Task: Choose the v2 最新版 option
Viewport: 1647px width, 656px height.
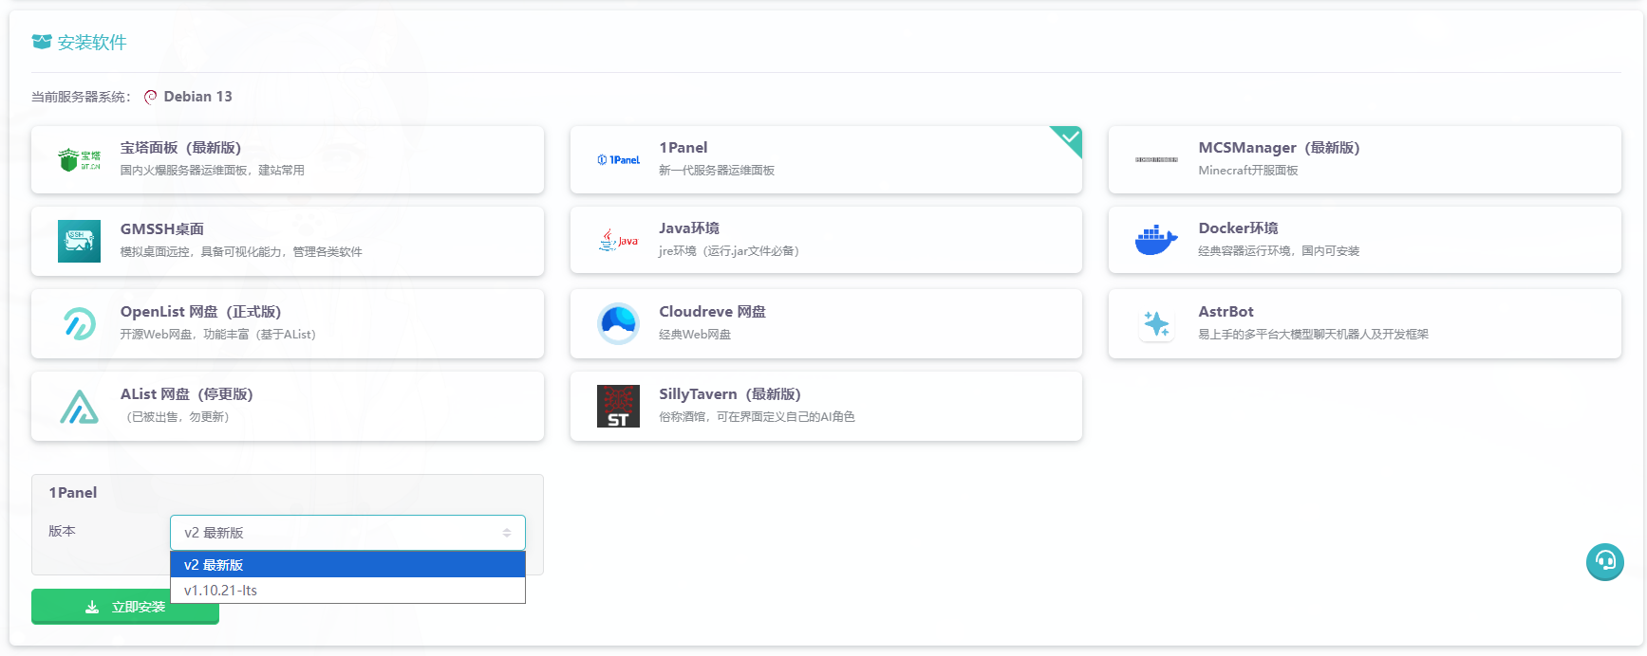Action: (x=346, y=565)
